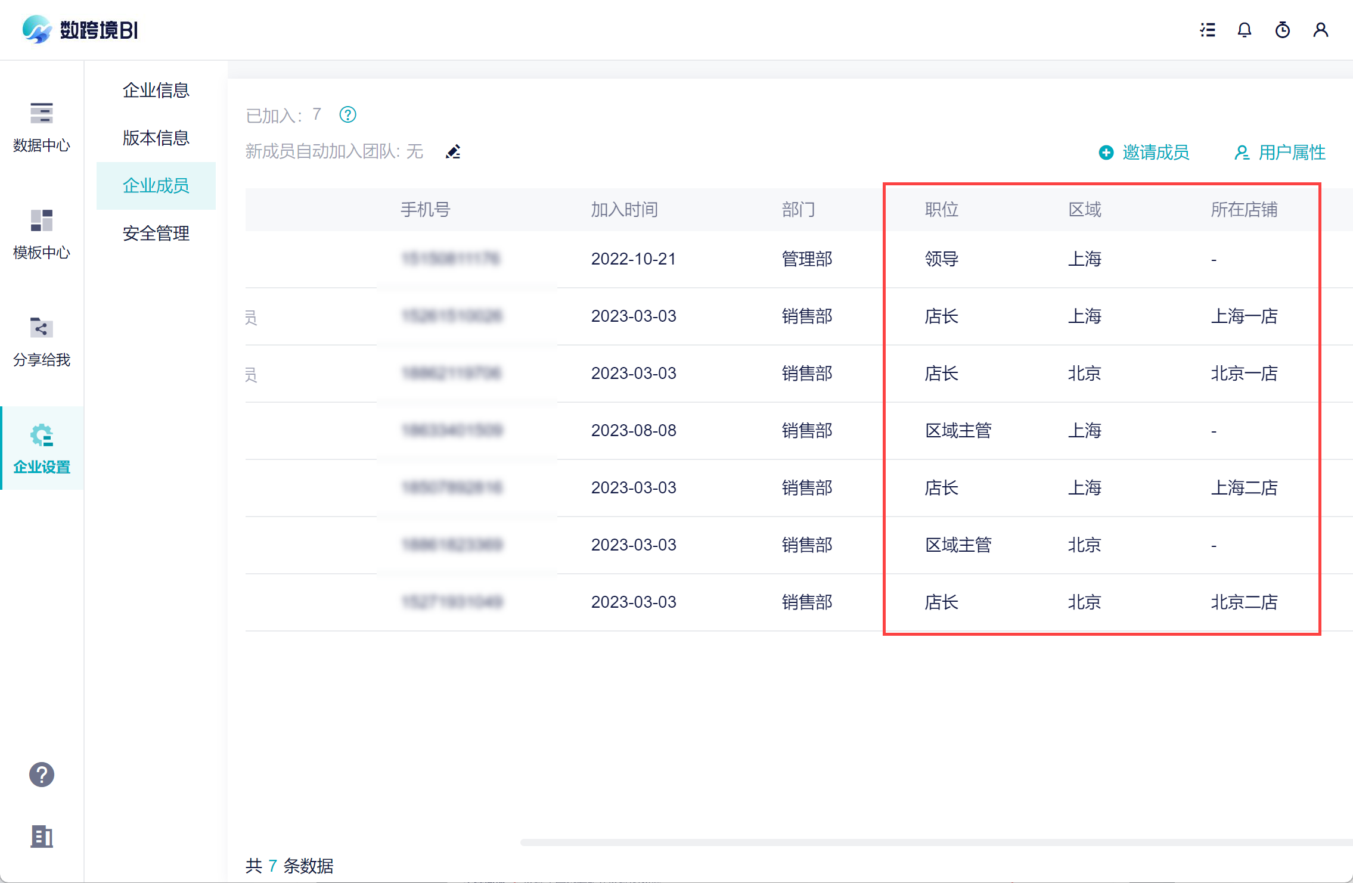This screenshot has width=1353, height=883.
Task: Click the building icon at sidebar bottom
Action: coord(42,837)
